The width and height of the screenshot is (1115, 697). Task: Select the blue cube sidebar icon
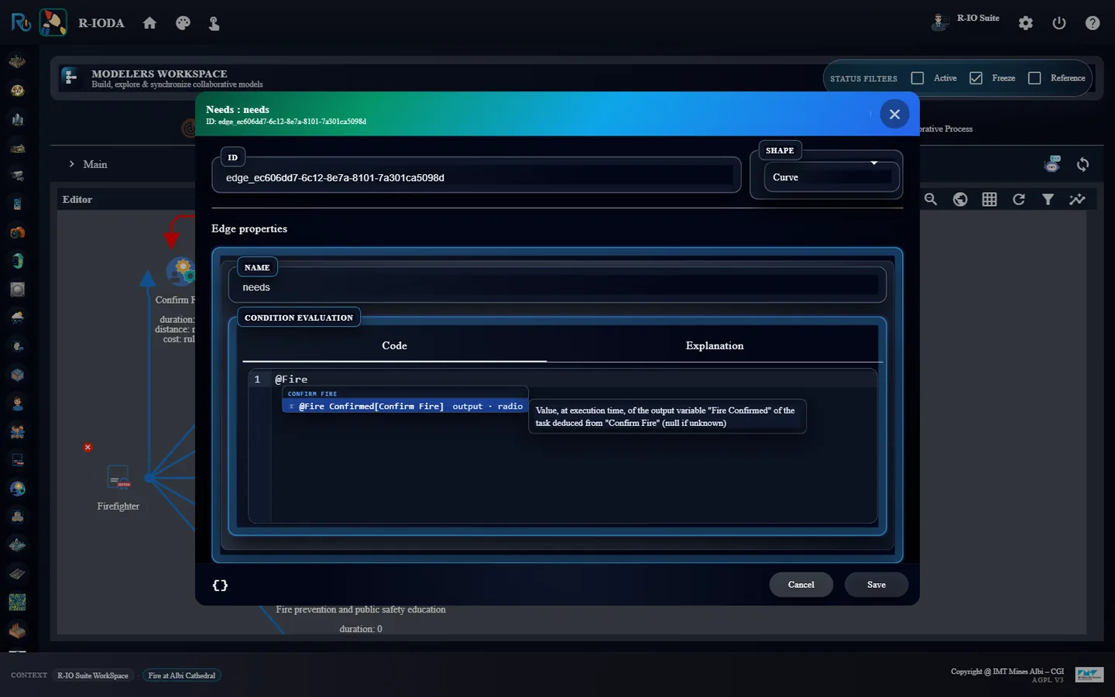pyautogui.click(x=17, y=375)
